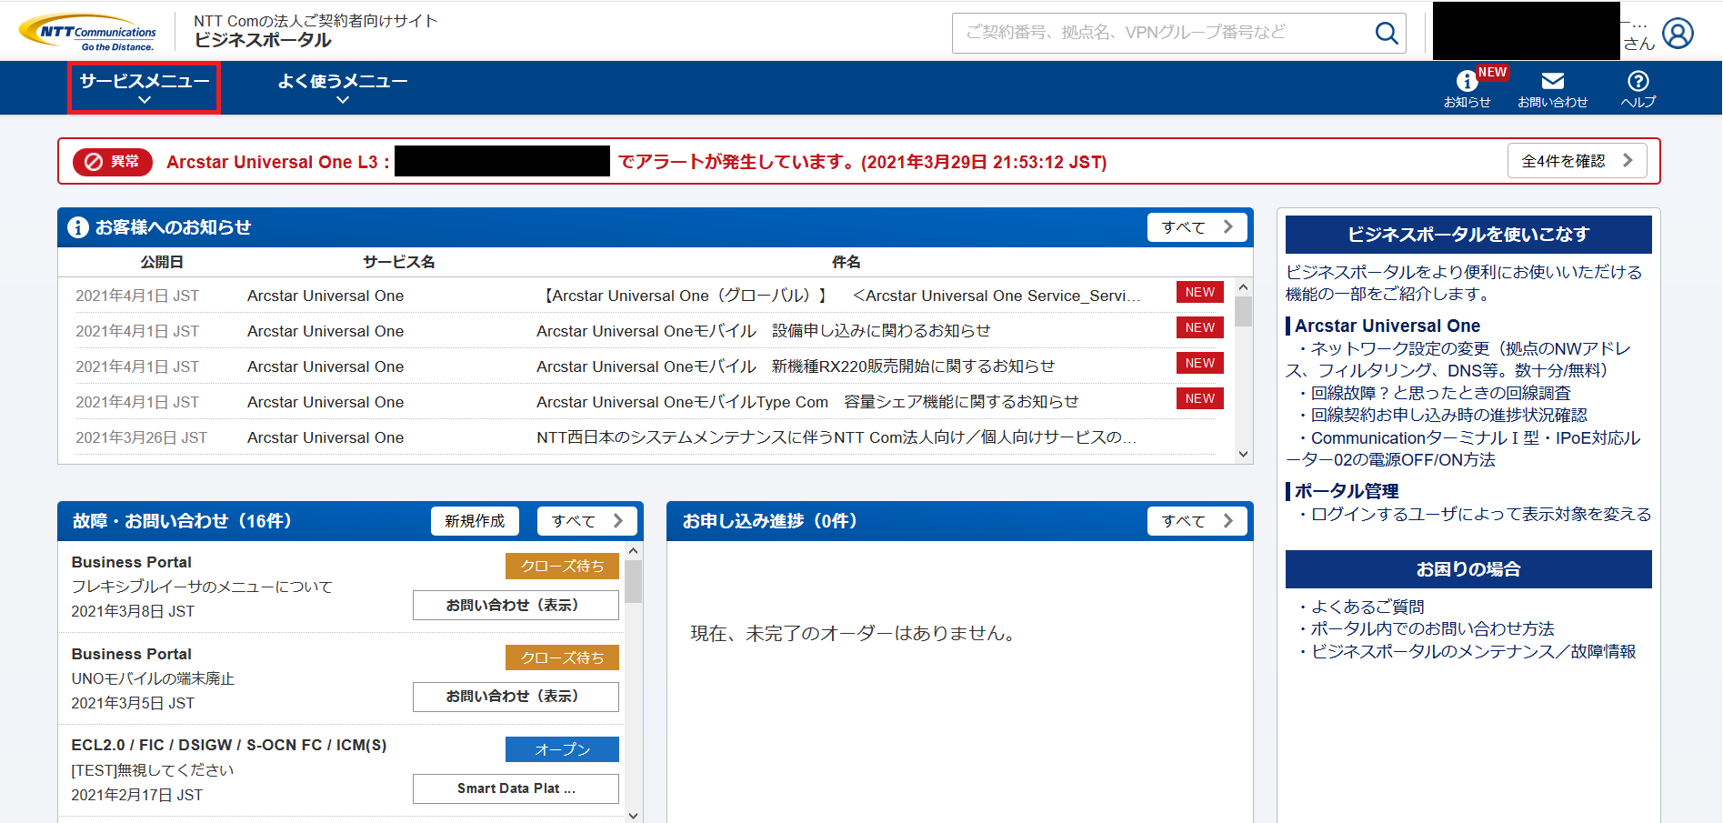Open 回線契約お申し込み時の進捗状況確認 link
1723x823 pixels.
1448,415
